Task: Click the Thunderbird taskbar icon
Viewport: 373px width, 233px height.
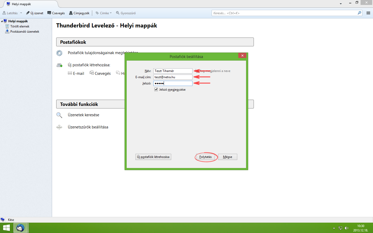Action: pyautogui.click(x=20, y=228)
